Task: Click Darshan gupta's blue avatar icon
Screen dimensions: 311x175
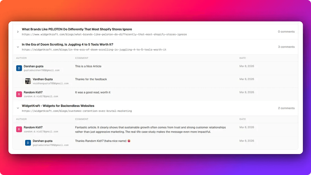Action: coord(19,68)
